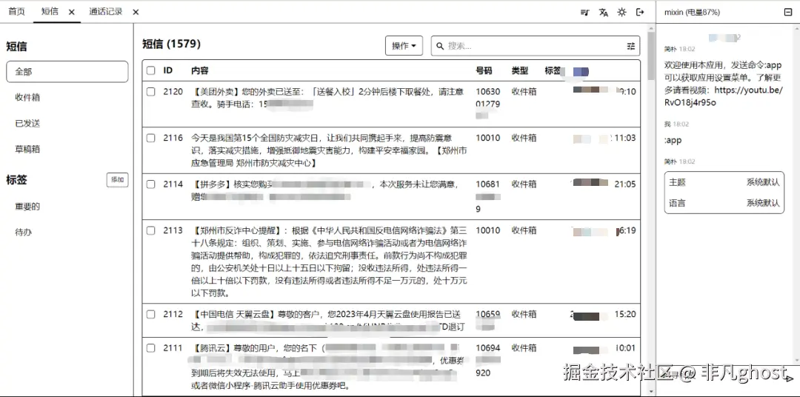Click the 主题 系统默认 setting row
Viewport: 800px width, 397px height.
click(724, 182)
